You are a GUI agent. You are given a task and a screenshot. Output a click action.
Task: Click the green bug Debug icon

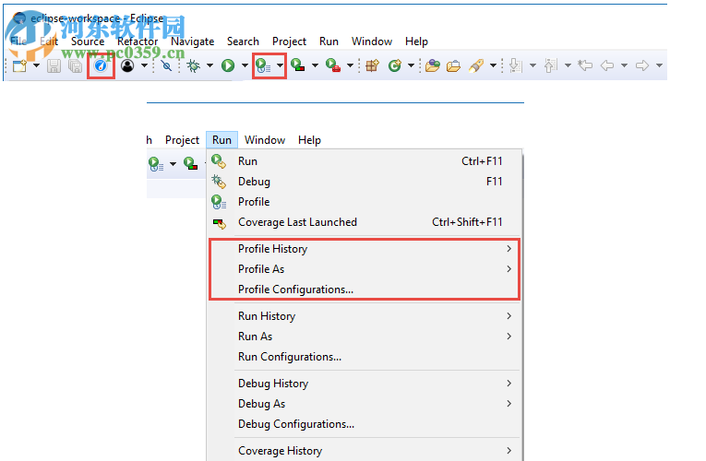pyautogui.click(x=194, y=66)
